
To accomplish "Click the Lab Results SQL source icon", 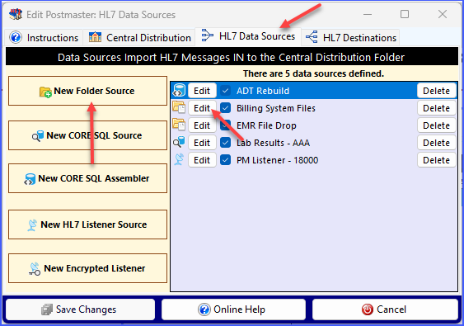I will point(179,142).
